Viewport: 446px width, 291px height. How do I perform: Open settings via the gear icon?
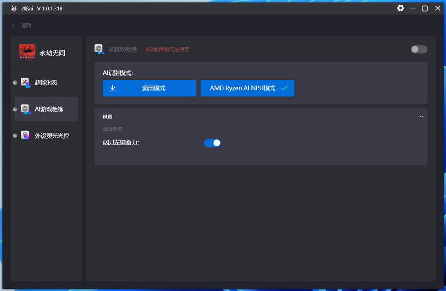click(400, 8)
